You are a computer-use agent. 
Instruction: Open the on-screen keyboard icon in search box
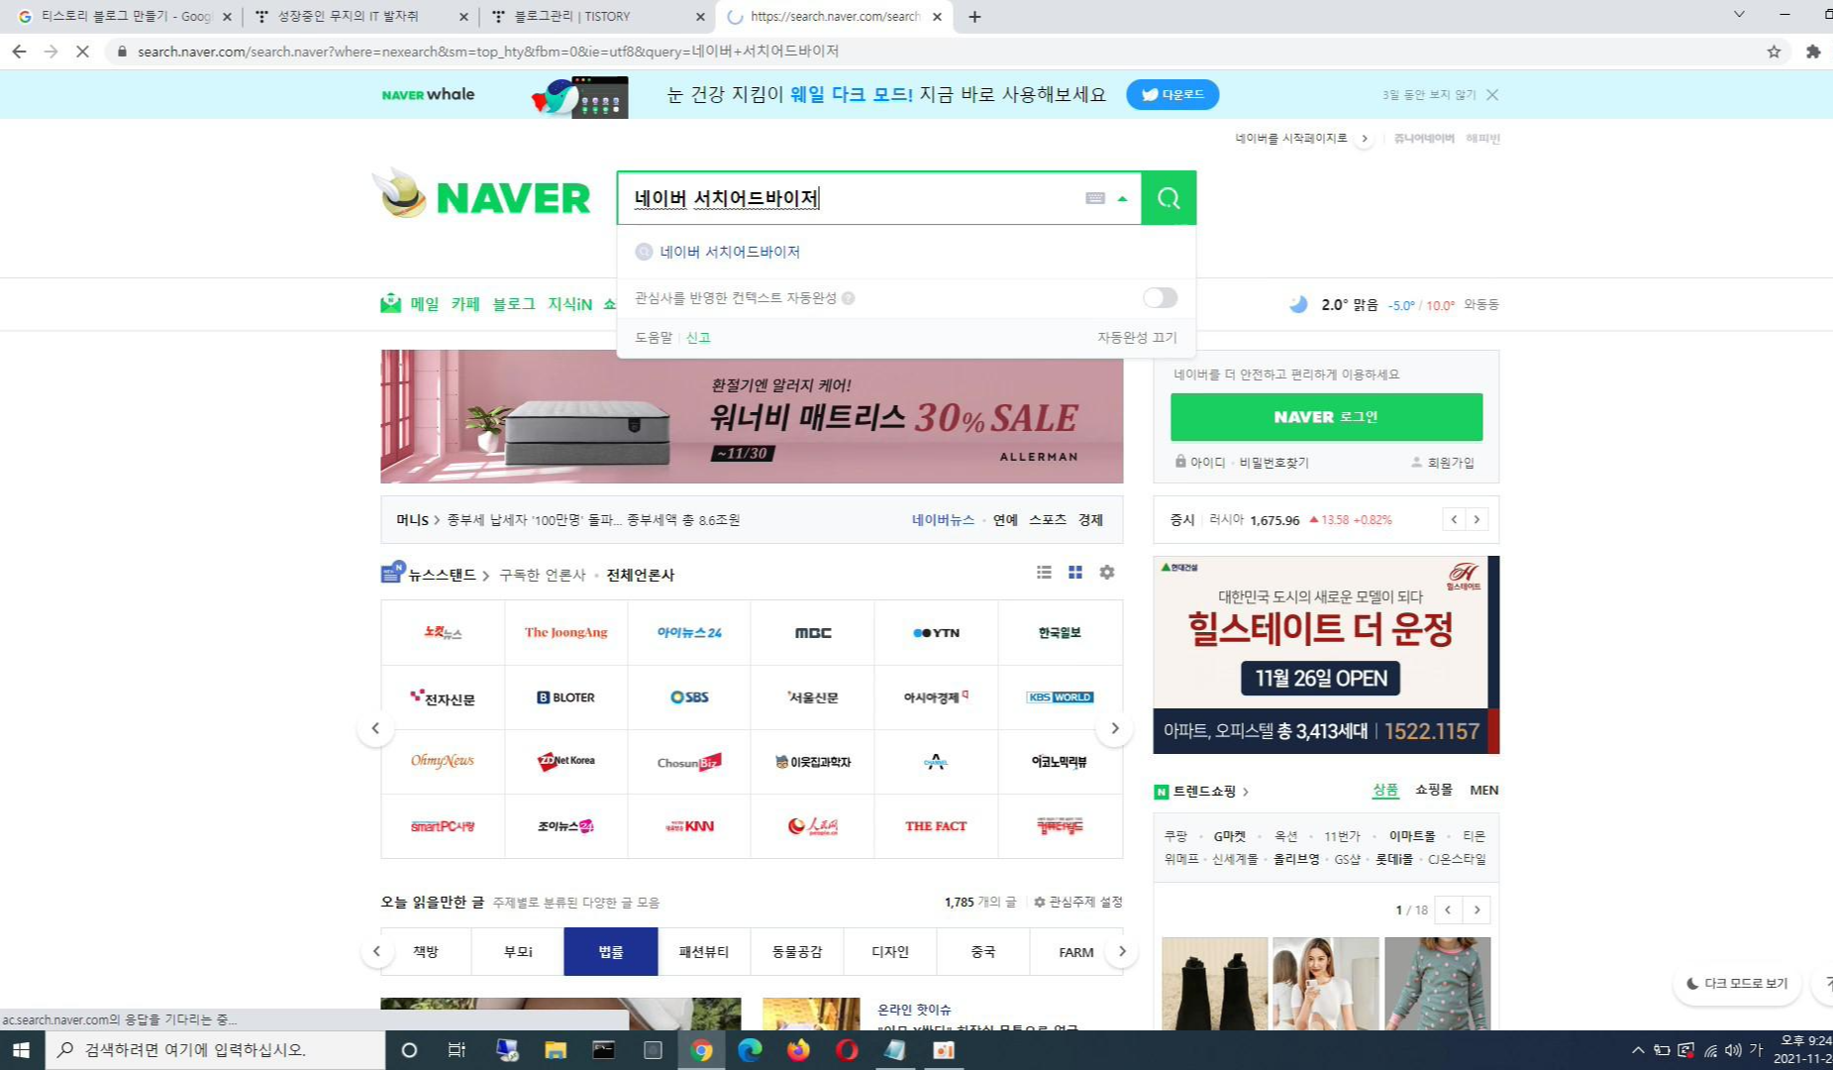tap(1095, 198)
